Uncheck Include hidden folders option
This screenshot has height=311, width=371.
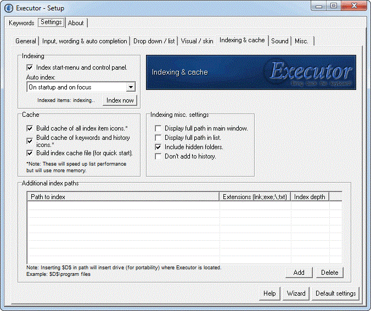(159, 147)
